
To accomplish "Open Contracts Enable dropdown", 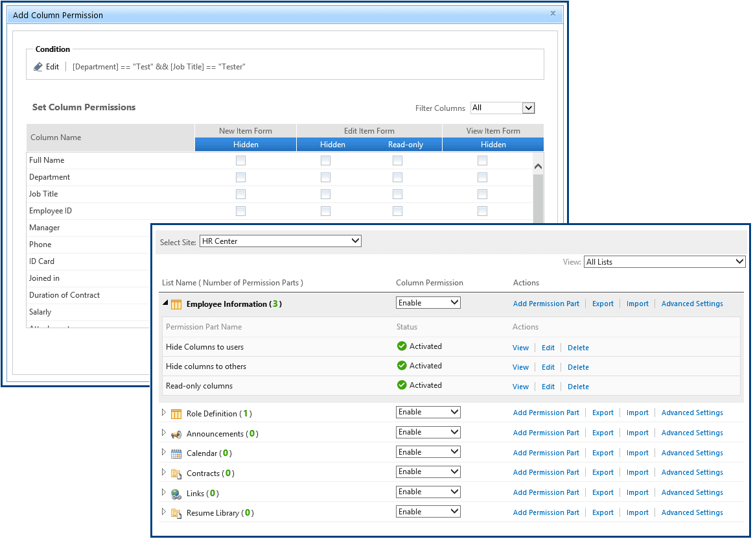I will click(428, 472).
